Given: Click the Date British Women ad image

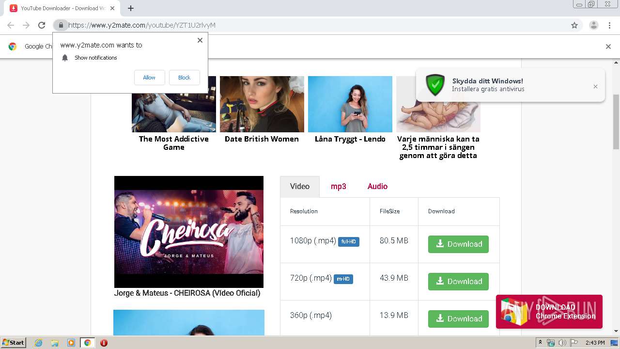Looking at the screenshot, I should [x=262, y=104].
